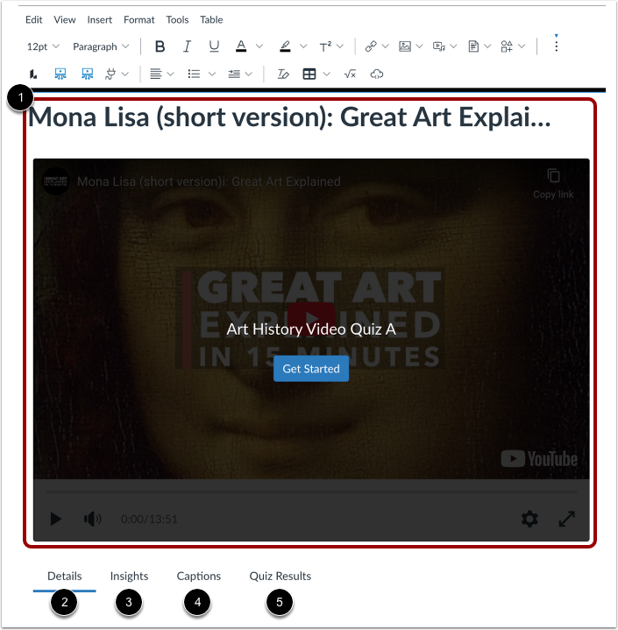Click the Copy link icon on video
This screenshot has width=618, height=630.
tap(553, 184)
